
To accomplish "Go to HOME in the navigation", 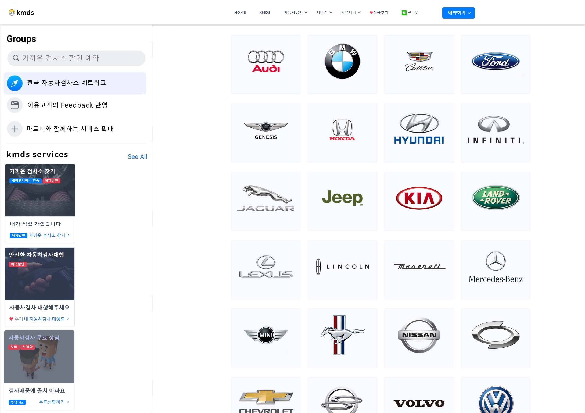I will click(240, 12).
